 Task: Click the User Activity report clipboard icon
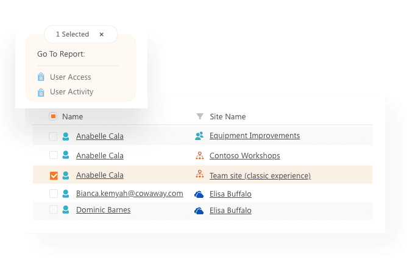(41, 93)
